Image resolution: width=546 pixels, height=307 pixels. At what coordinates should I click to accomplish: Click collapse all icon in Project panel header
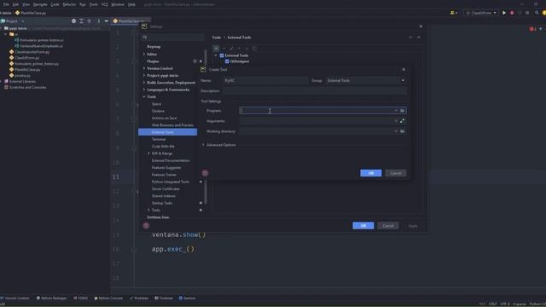89,20
